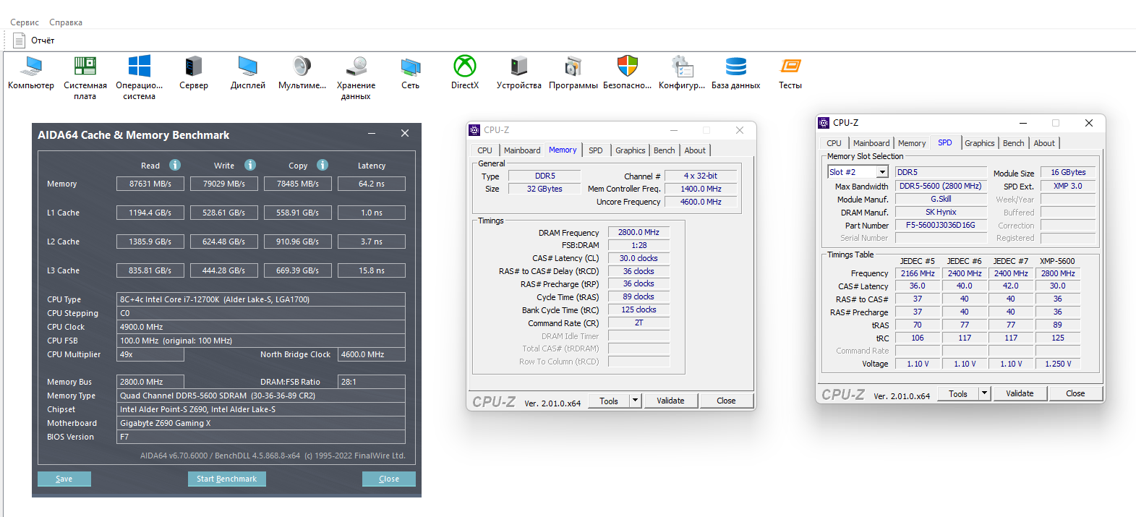Click XMP-5600 voltage value 1.250 V
Viewport: 1136px width, 517px height.
(1058, 364)
